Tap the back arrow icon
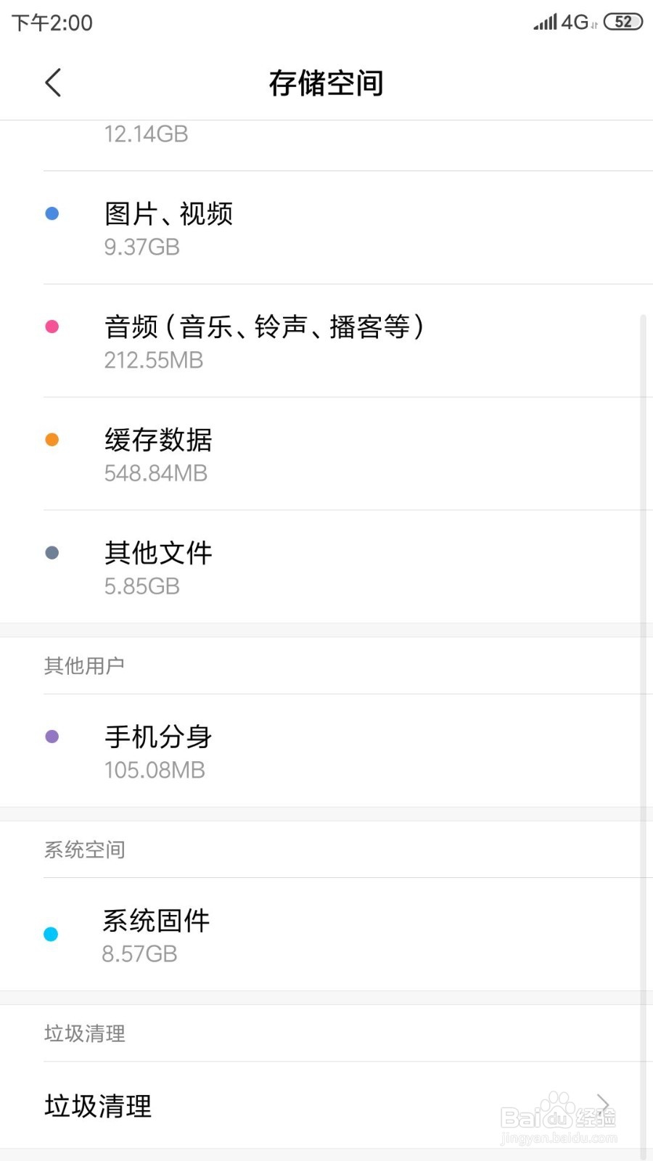 (53, 83)
